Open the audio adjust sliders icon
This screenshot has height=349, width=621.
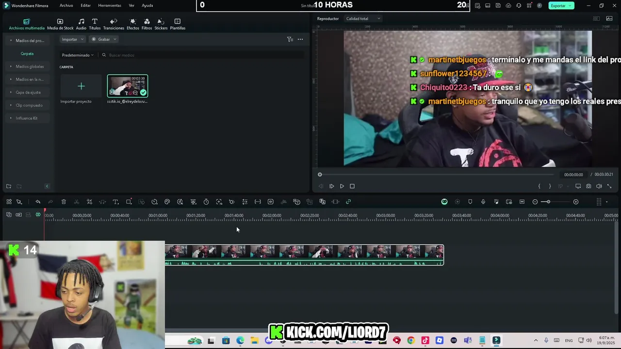coord(245,202)
